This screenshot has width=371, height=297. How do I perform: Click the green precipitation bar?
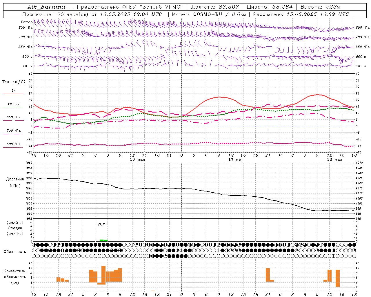pyautogui.click(x=103, y=240)
